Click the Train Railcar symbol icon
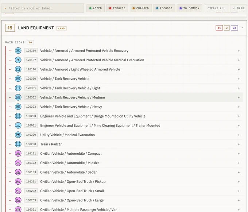The height and width of the screenshot is (212, 248). (x=18, y=144)
